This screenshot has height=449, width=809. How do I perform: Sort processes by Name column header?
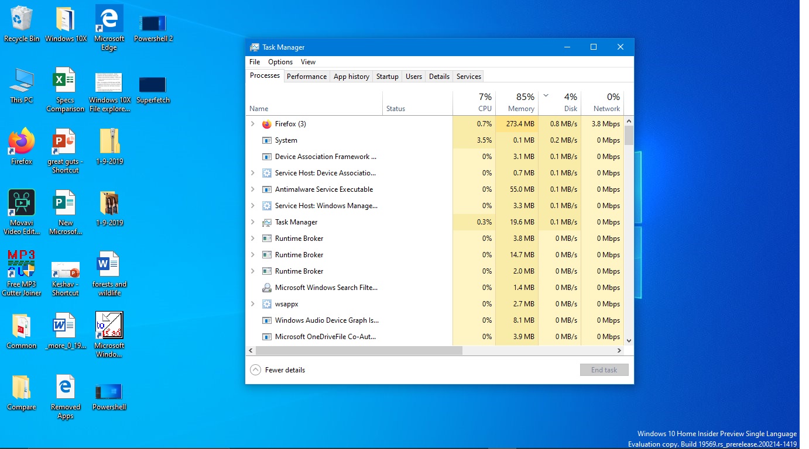point(314,103)
